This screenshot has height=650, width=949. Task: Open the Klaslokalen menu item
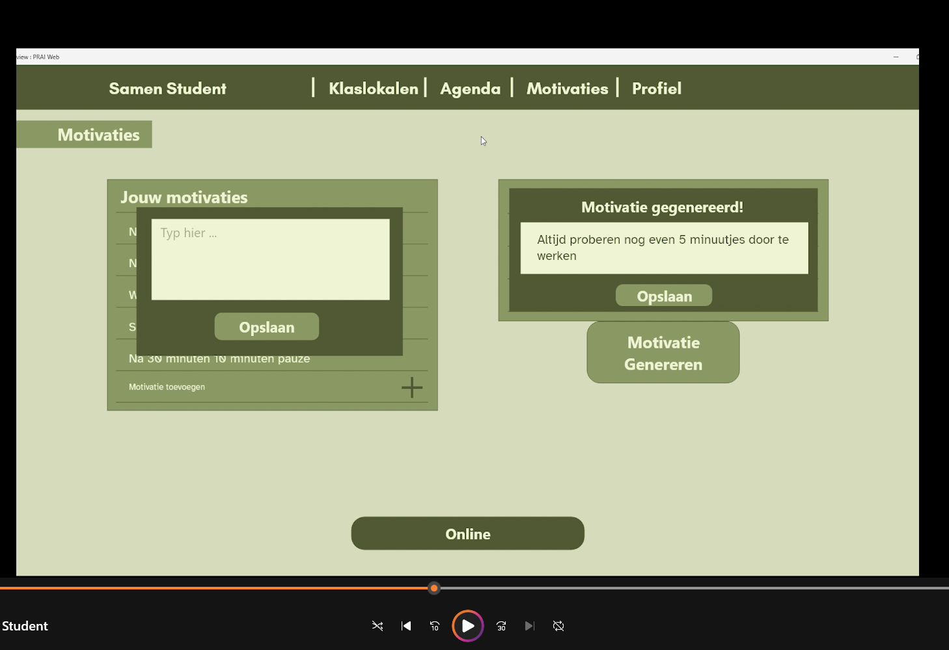coord(373,89)
